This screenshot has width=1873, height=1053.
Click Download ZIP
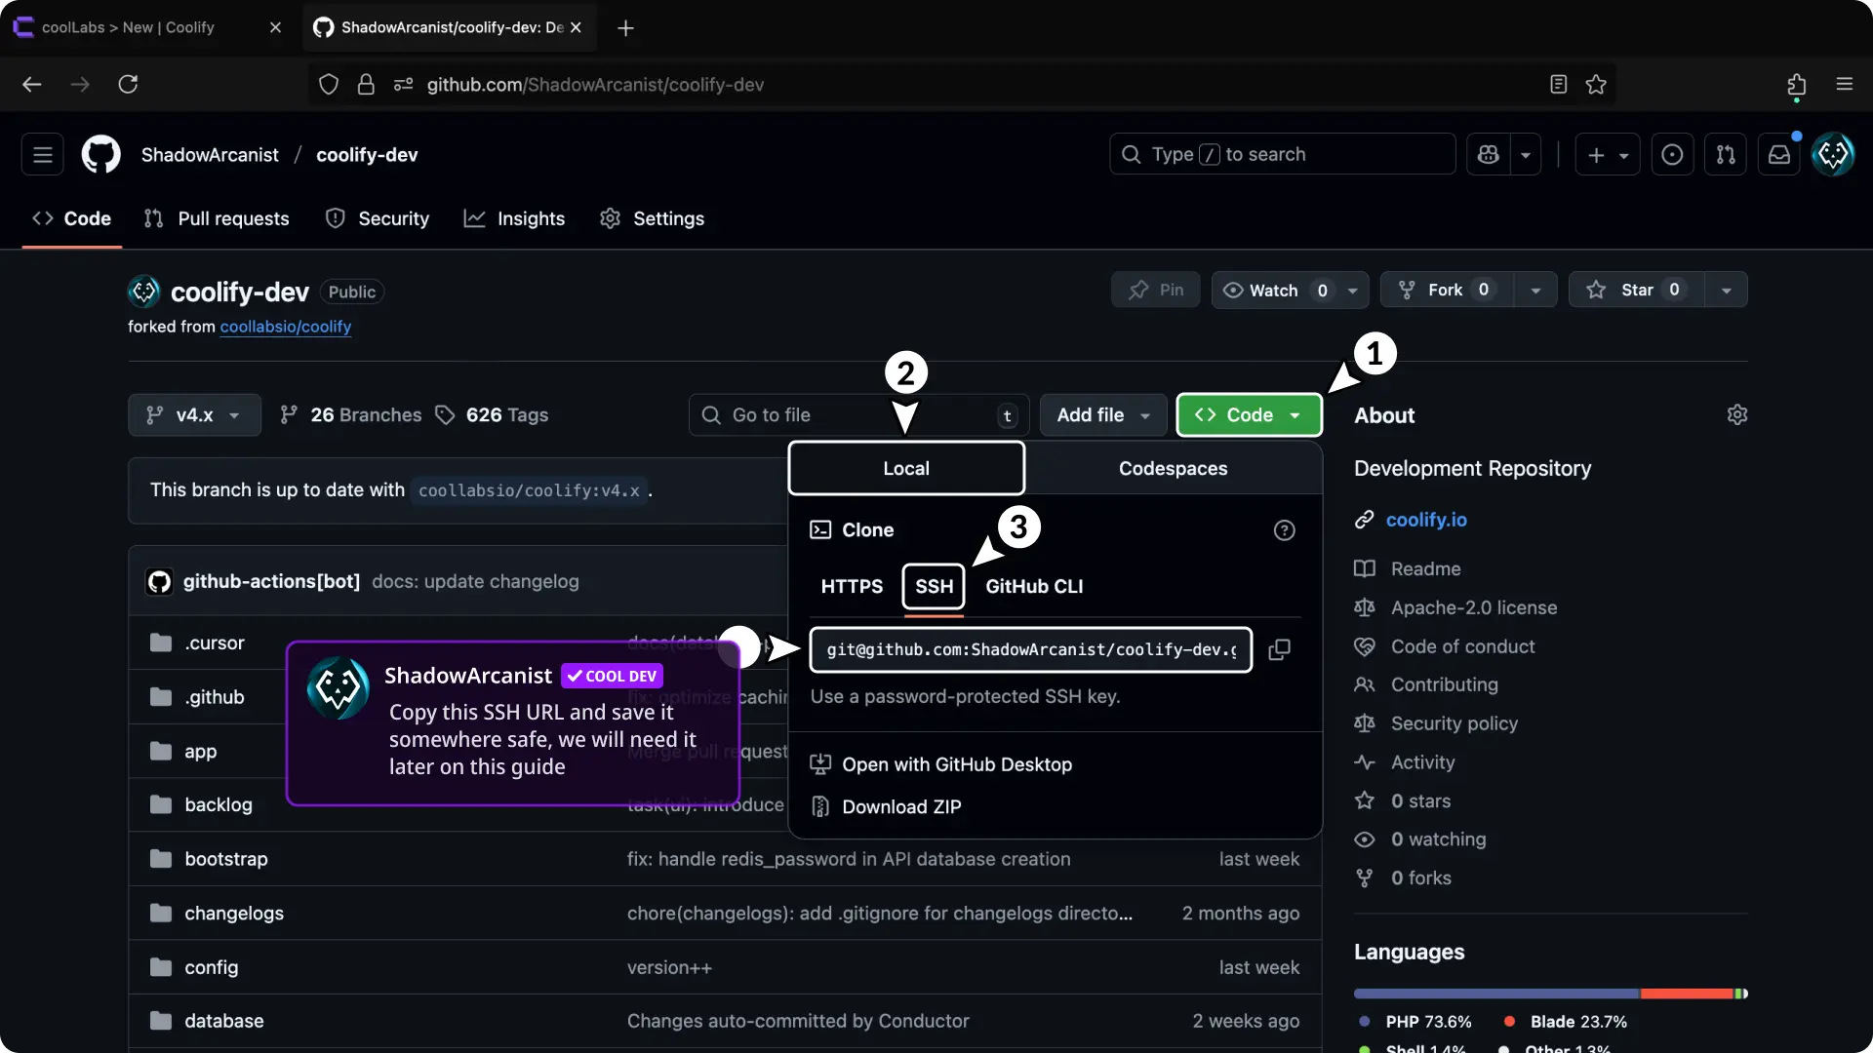[900, 807]
